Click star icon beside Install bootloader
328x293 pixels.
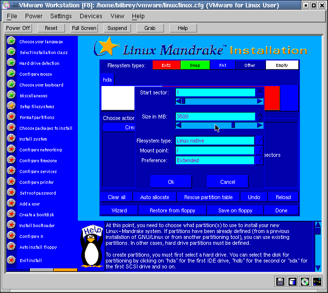tap(11, 225)
